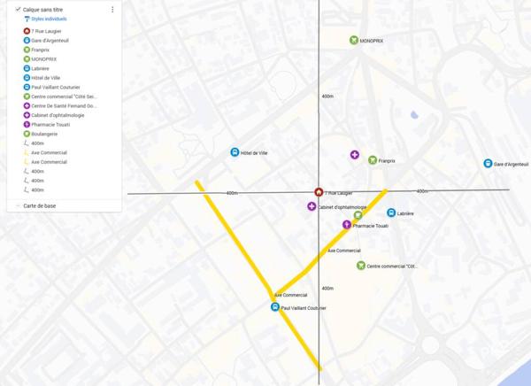Click the Labrière bus stop marker
This screenshot has height=386, width=531.
pos(391,213)
